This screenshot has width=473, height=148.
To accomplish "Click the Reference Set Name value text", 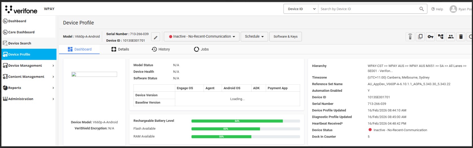I will point(409,84).
